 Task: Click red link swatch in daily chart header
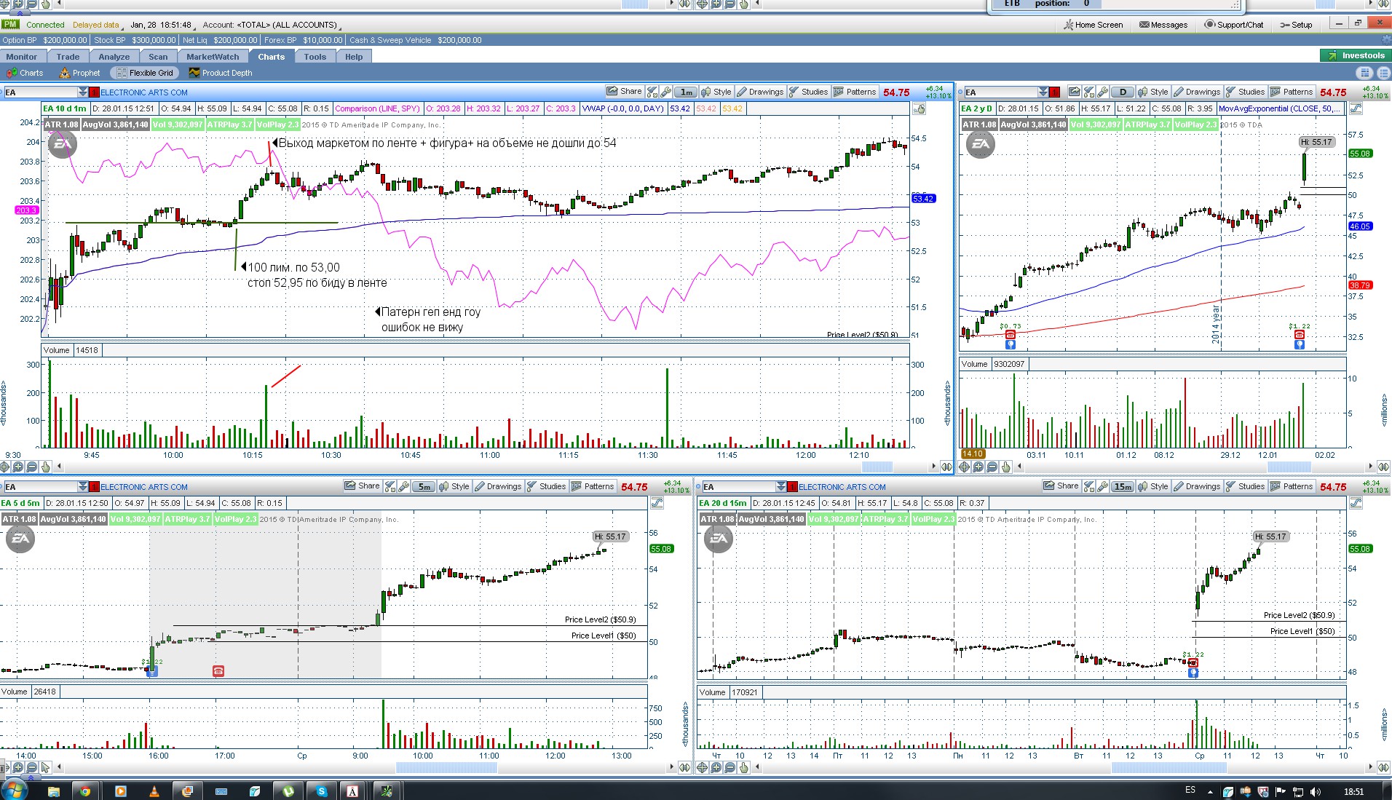1054,92
